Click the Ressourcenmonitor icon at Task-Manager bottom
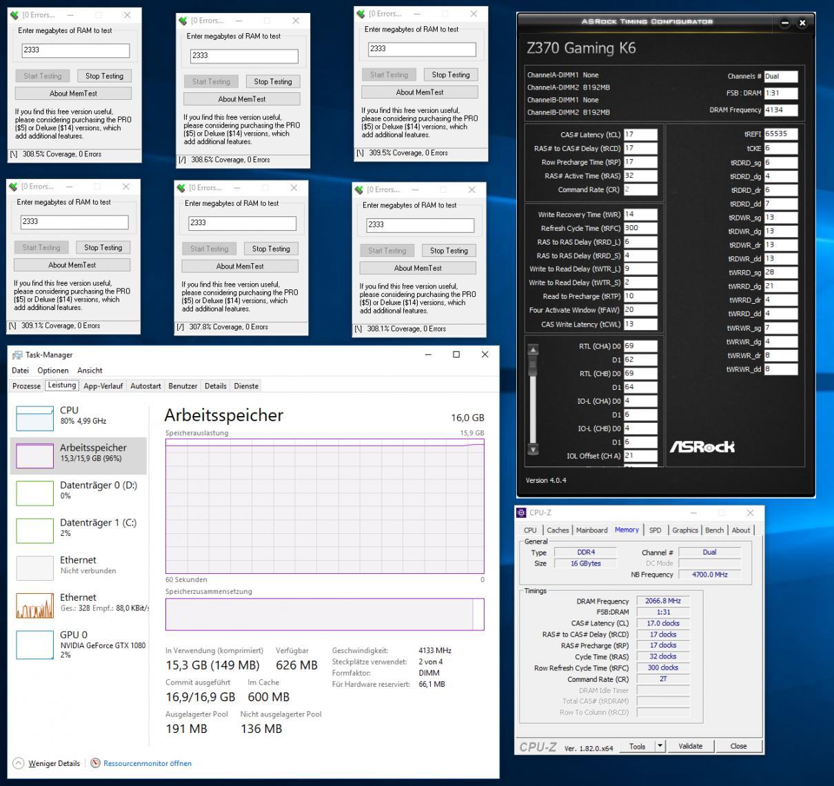The image size is (834, 786). [x=96, y=763]
